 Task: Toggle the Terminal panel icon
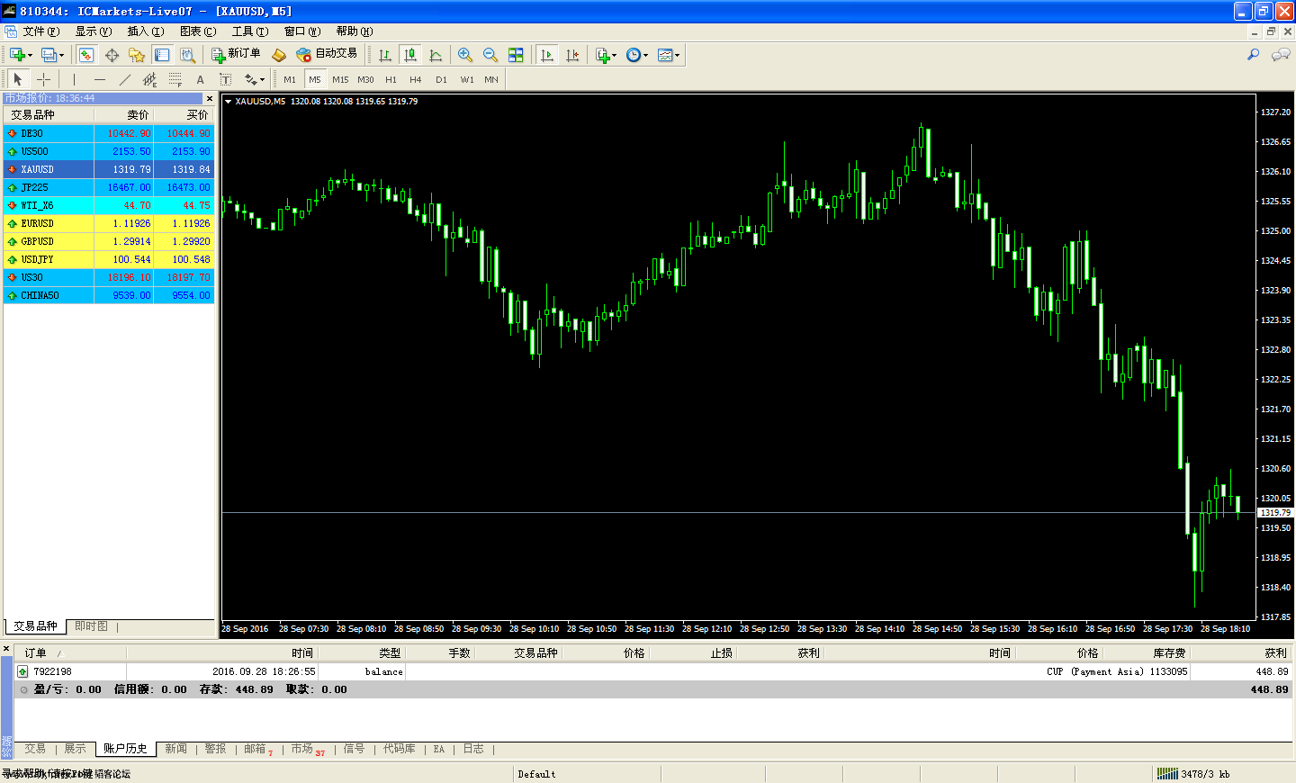[x=162, y=55]
